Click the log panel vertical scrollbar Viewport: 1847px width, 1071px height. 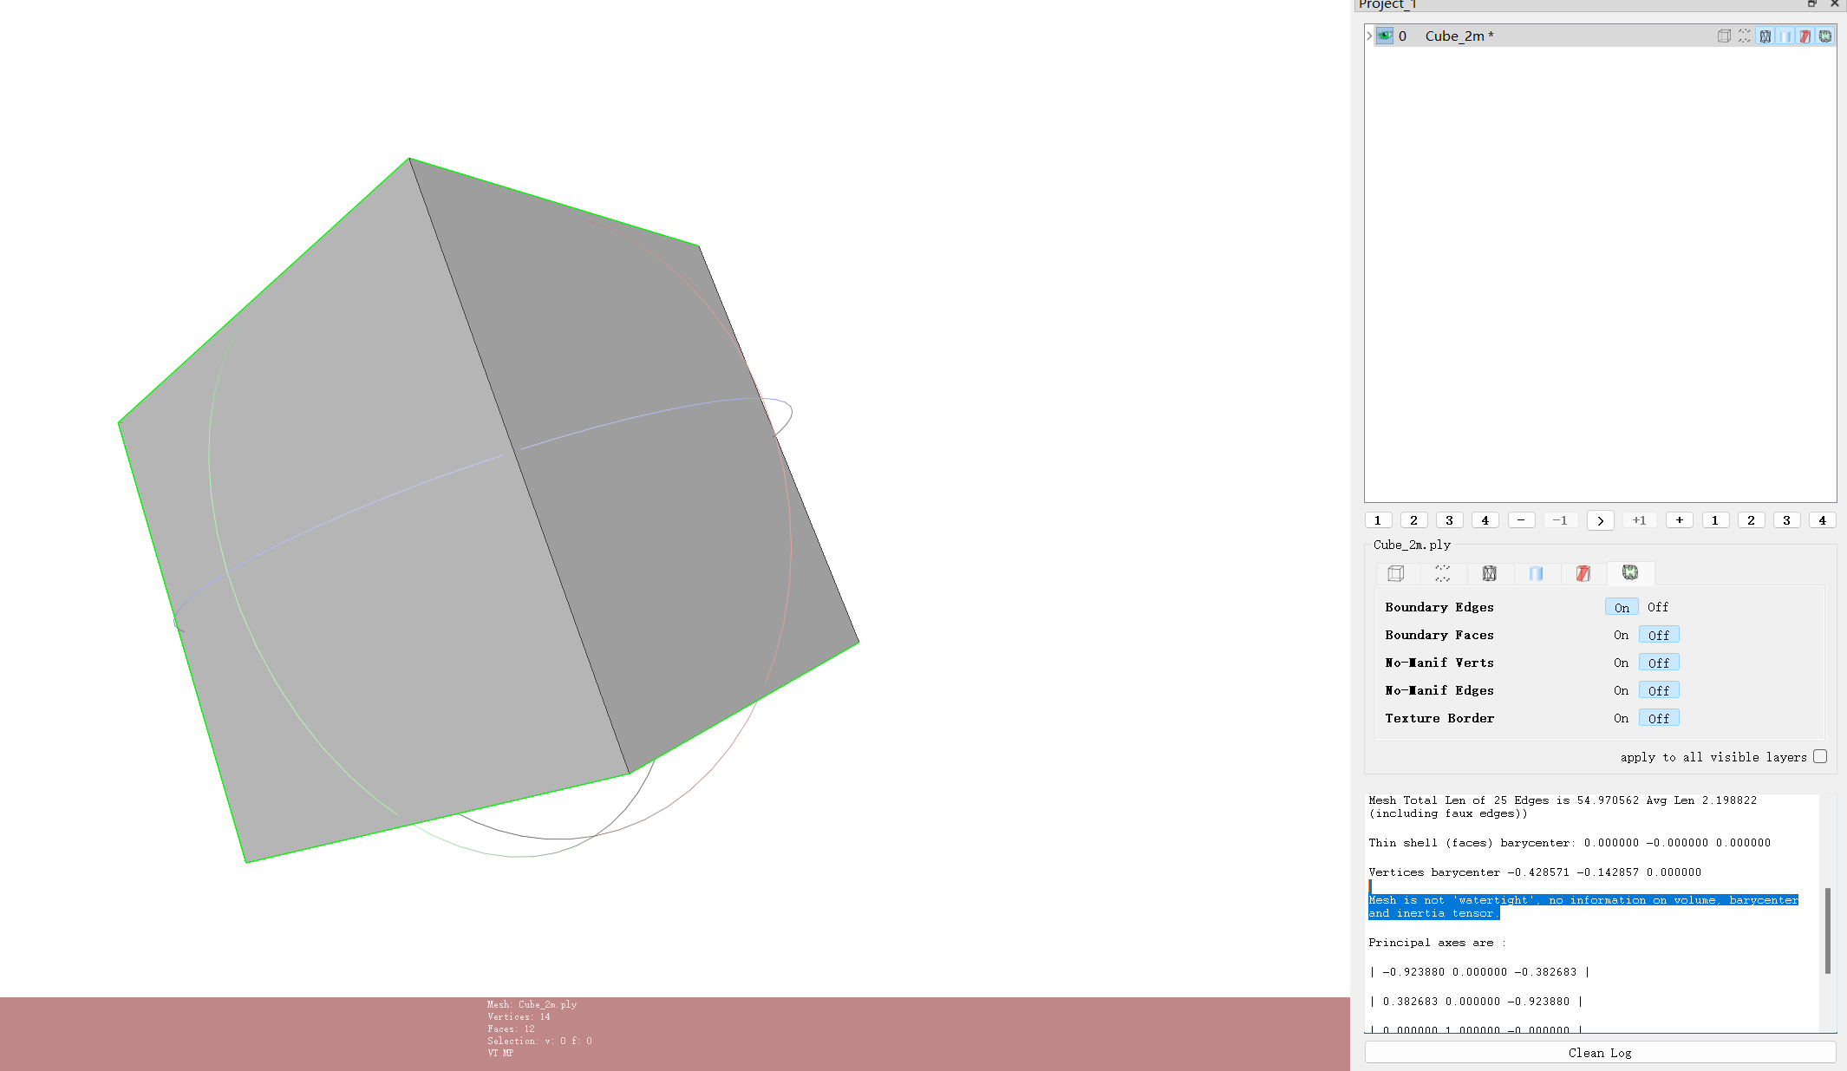tap(1827, 930)
